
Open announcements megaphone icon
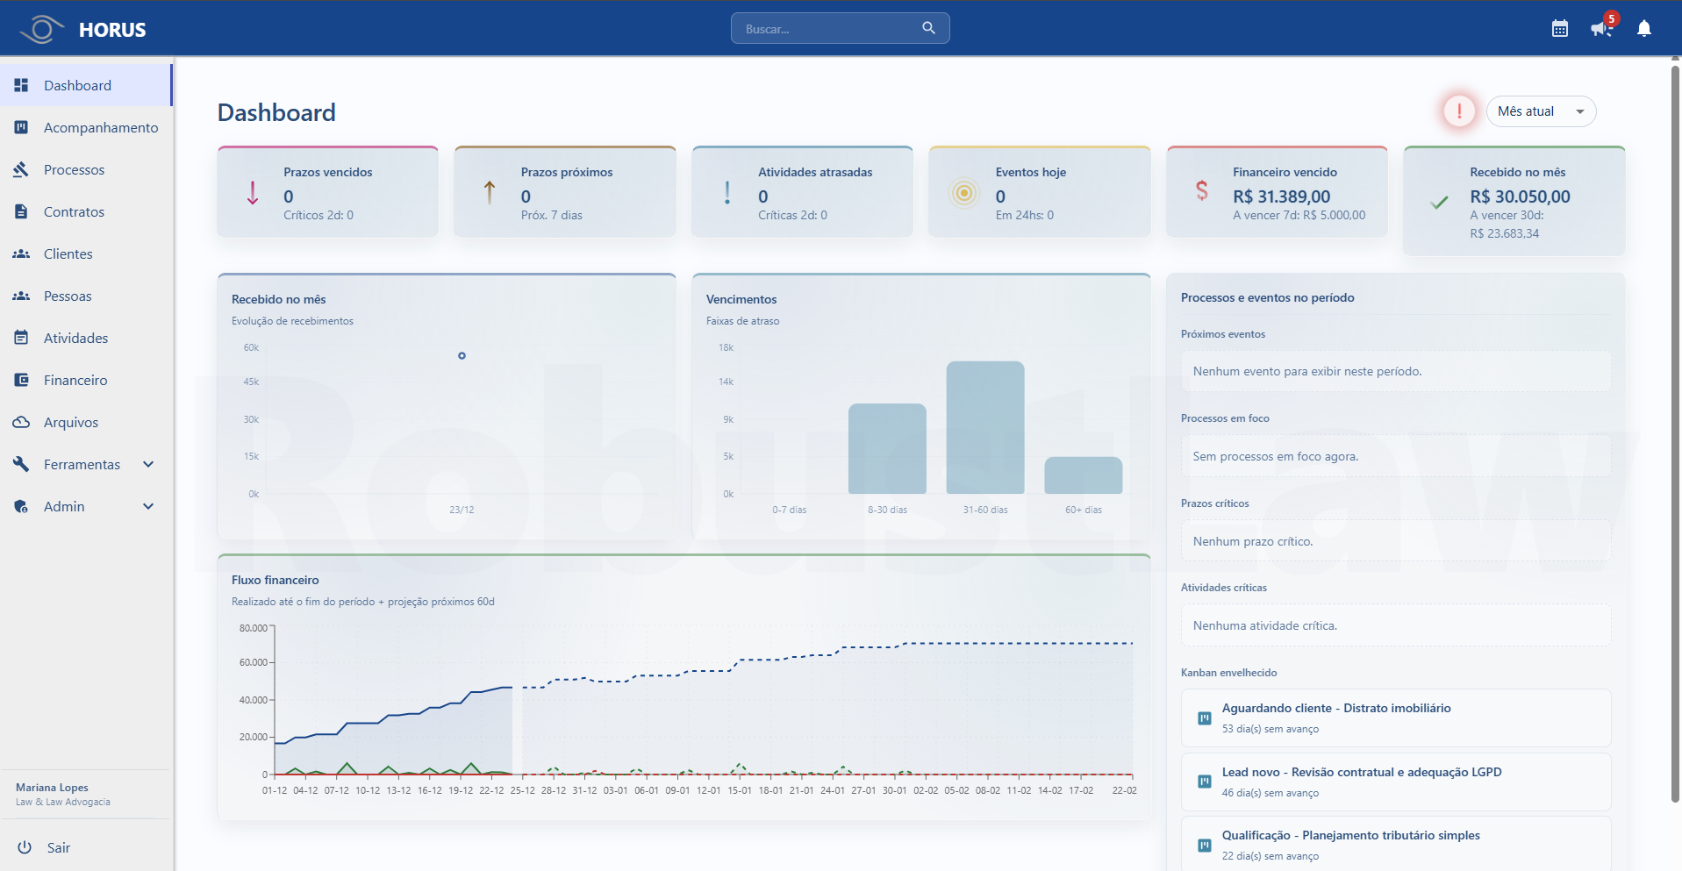coord(1600,29)
